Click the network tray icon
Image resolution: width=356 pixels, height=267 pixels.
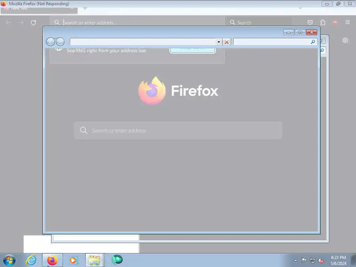pos(313,261)
